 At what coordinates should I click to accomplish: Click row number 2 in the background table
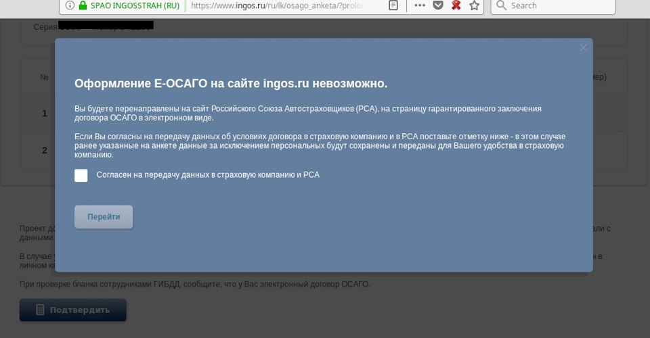coord(45,151)
